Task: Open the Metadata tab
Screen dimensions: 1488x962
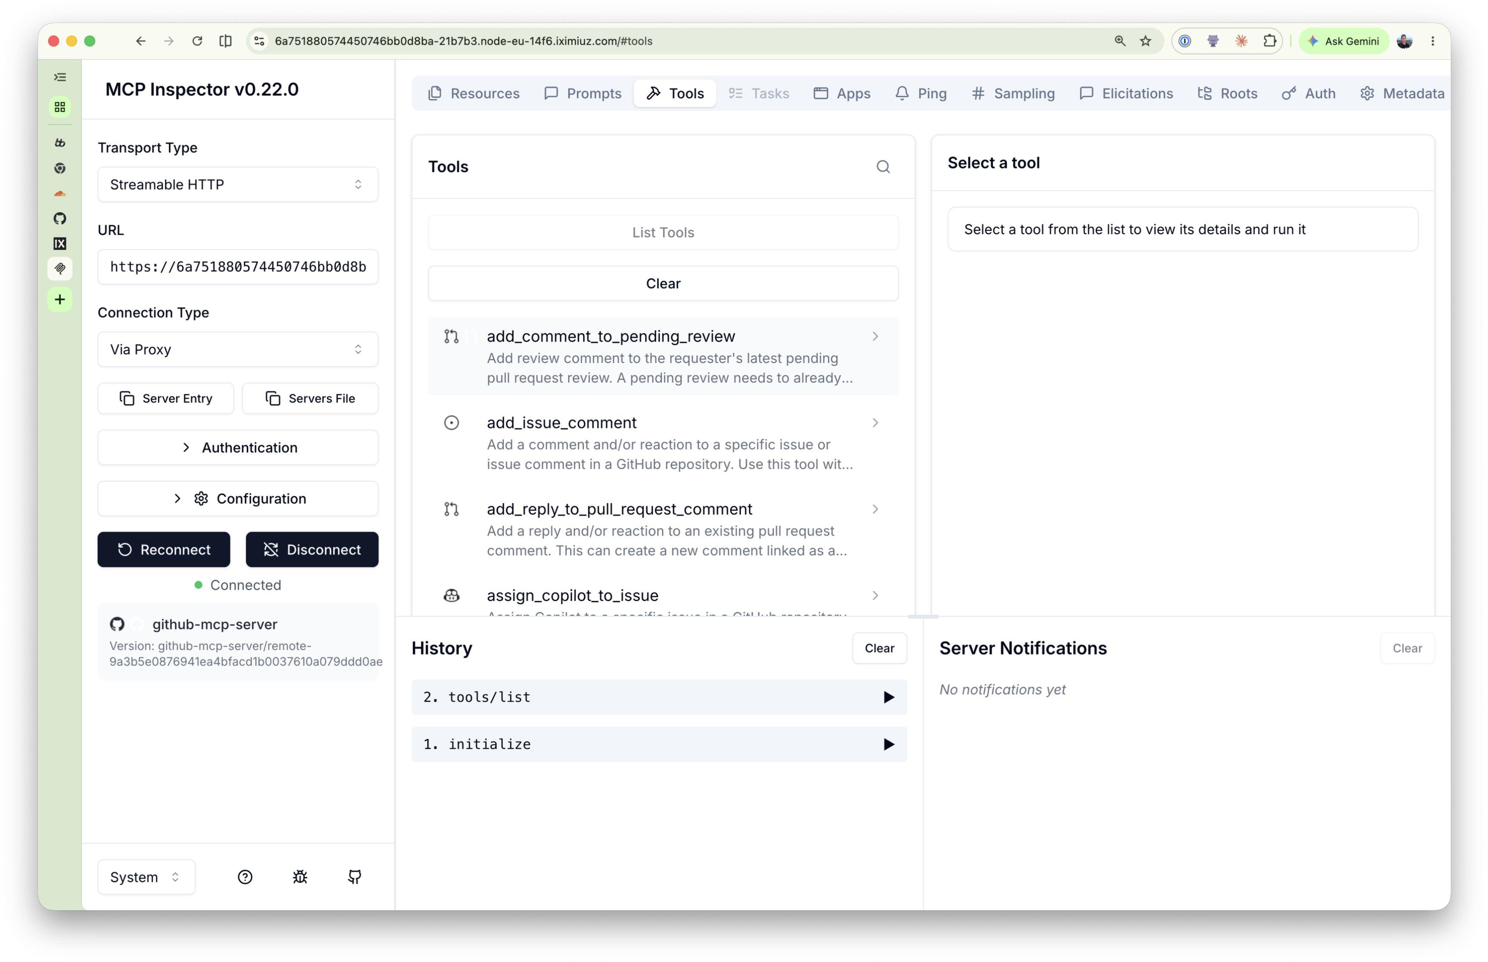Action: click(x=1402, y=94)
